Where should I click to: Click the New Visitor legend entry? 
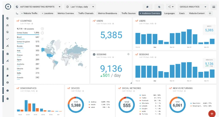coord(201,103)
